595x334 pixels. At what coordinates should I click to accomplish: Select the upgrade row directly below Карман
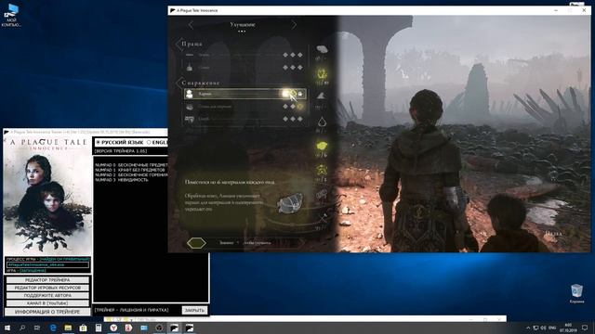(x=245, y=107)
